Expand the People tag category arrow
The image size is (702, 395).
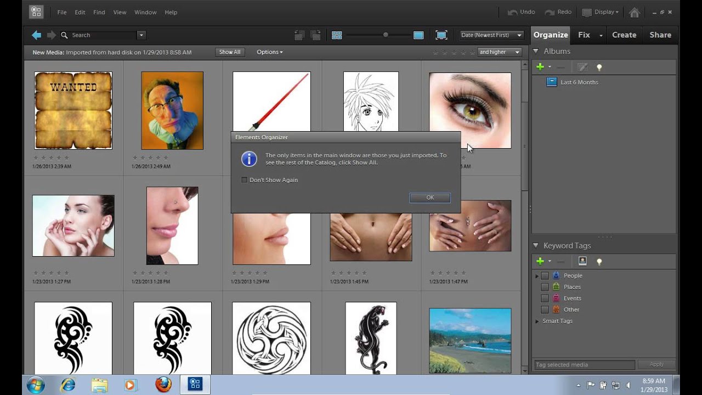(537, 275)
